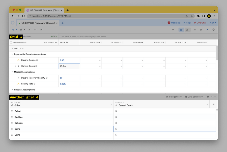Select the Days to Double value 5.96
The width and height of the screenshot is (227, 152).
pos(69,60)
